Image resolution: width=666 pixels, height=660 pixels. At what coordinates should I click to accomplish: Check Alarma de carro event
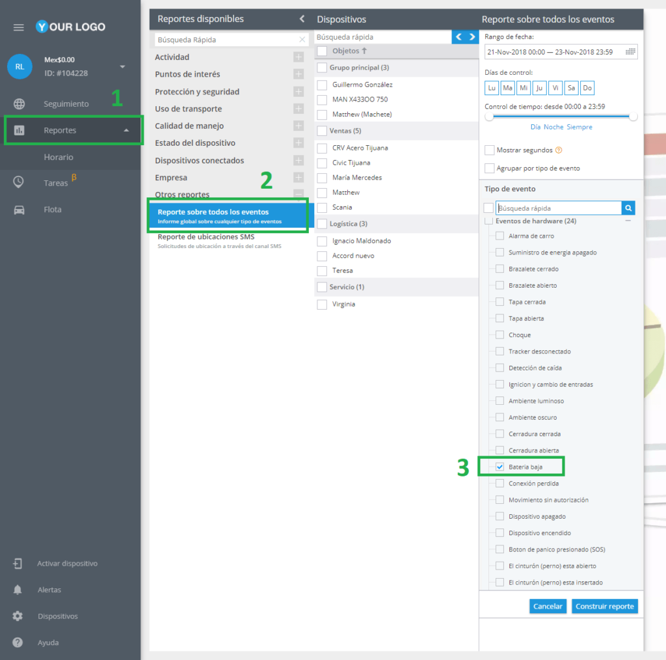(x=500, y=236)
